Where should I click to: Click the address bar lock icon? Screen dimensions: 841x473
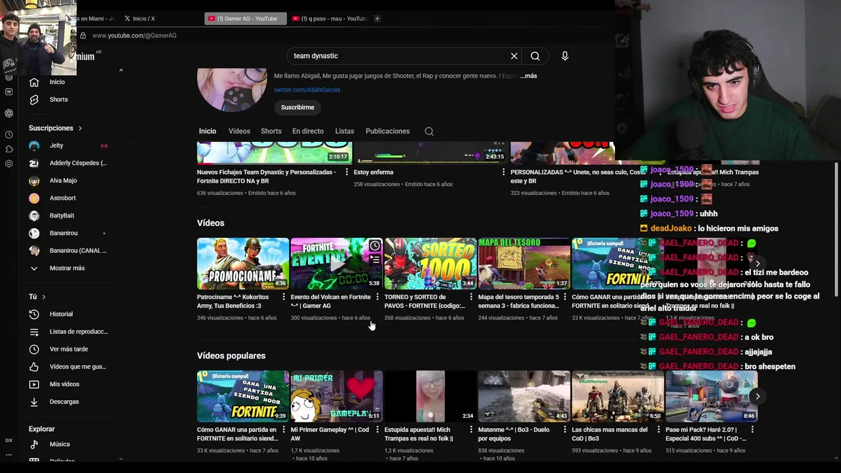(x=83, y=35)
